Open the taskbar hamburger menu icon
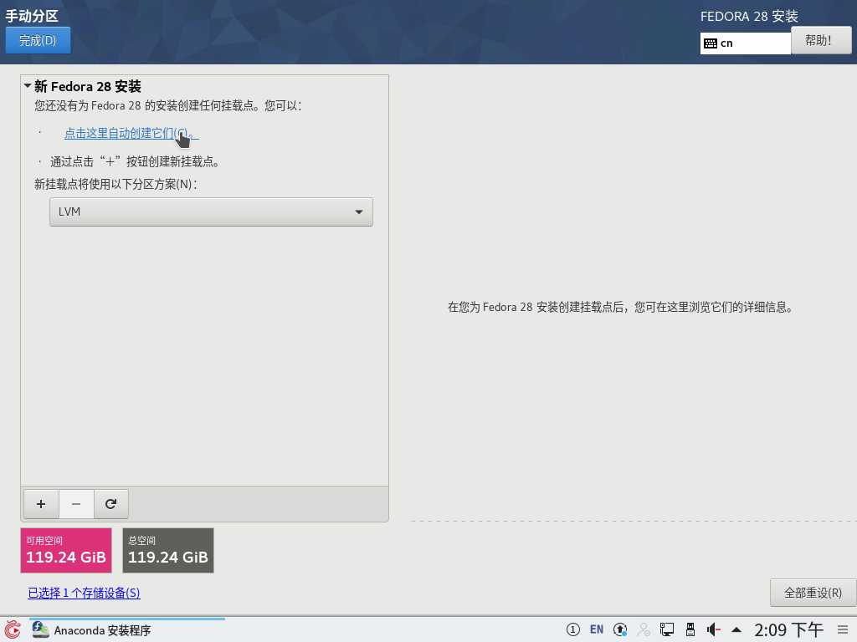Viewport: 857px width, 642px height. click(x=843, y=630)
